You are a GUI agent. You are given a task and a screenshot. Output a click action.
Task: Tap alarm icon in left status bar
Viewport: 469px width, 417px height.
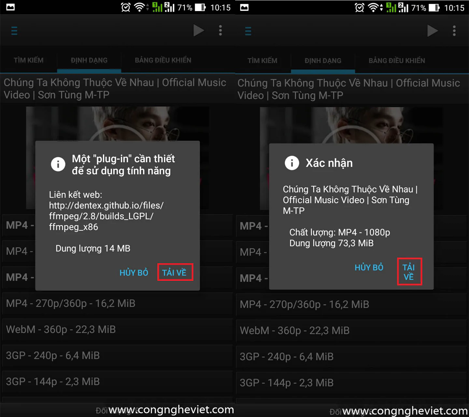[126, 7]
